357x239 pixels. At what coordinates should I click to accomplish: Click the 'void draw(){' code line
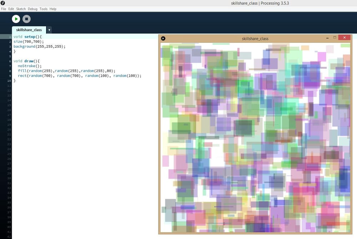tap(26, 61)
